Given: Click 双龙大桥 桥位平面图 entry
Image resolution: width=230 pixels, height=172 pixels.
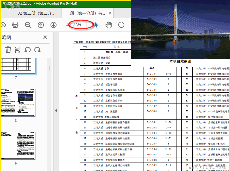Looking at the screenshot, I should pyautogui.click(x=105, y=85).
